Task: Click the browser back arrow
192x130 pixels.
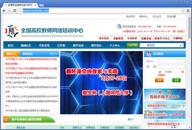Action: (x=4, y=11)
